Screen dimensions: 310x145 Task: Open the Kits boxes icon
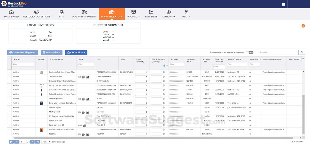click(x=61, y=12)
